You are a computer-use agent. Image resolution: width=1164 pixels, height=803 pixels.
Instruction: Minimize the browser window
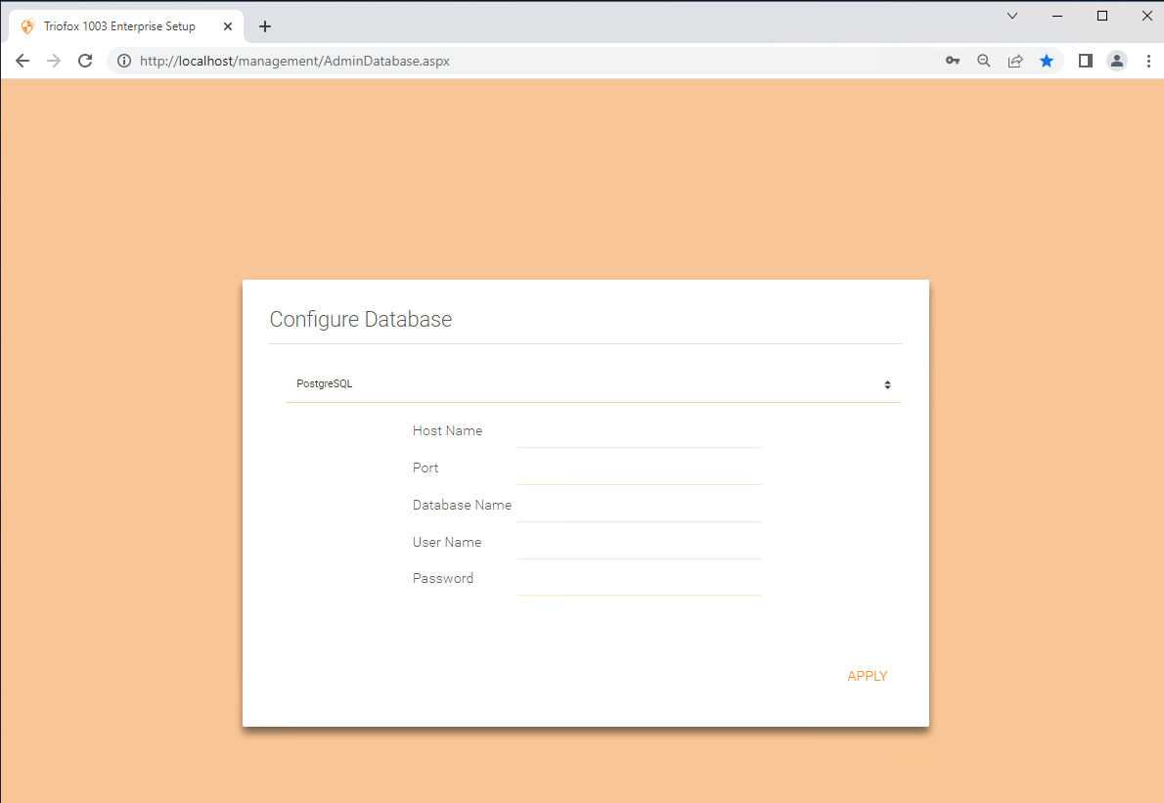coord(1057,16)
